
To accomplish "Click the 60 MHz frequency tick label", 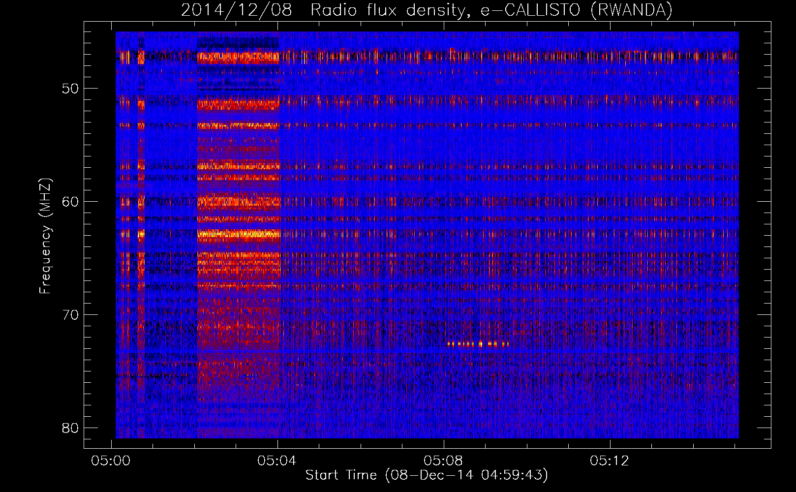I will coord(70,202).
